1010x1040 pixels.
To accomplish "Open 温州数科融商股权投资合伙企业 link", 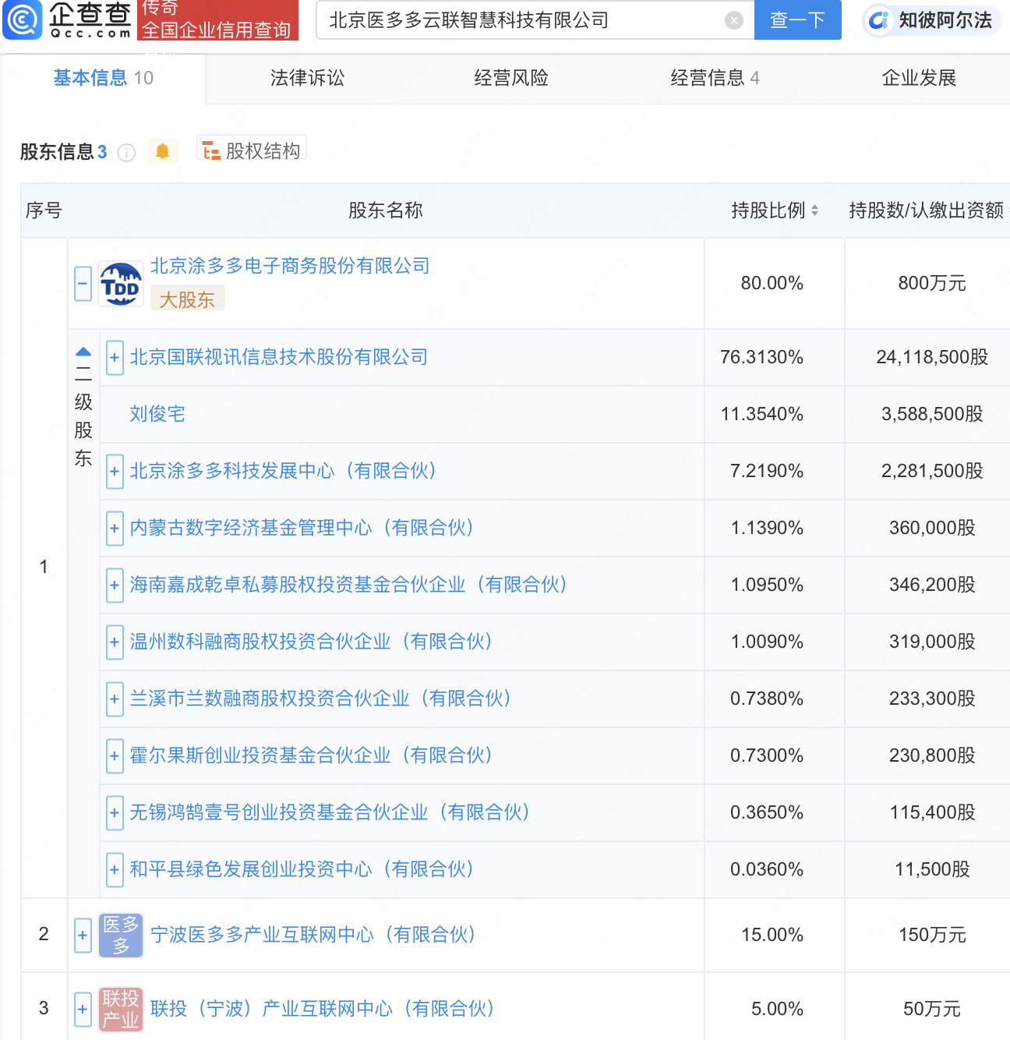I will click(312, 642).
